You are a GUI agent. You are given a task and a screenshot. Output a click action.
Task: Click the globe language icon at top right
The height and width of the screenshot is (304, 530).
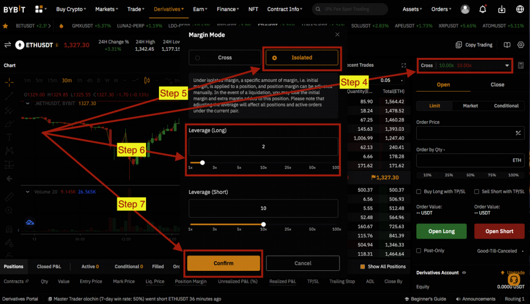tap(520, 8)
